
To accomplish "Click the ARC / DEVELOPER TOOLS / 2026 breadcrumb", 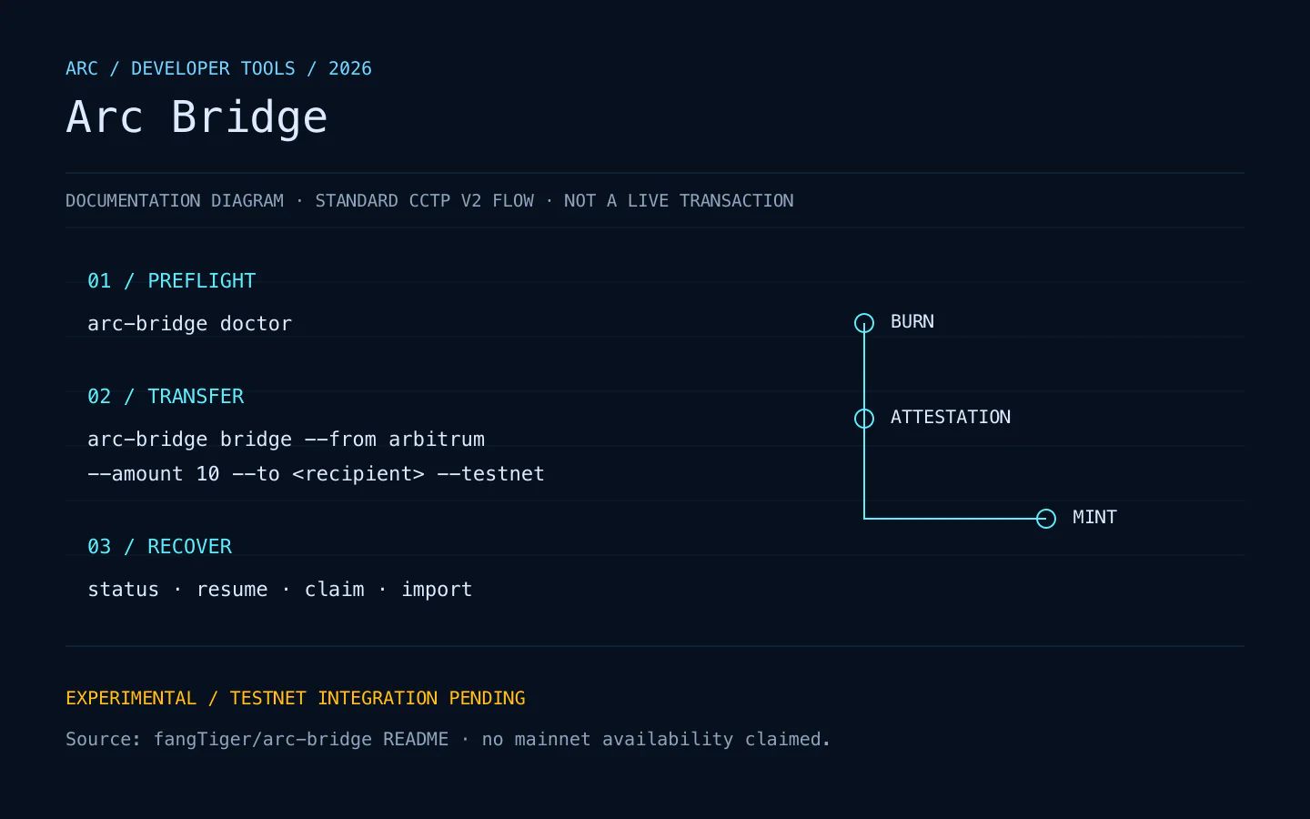I will [x=218, y=69].
